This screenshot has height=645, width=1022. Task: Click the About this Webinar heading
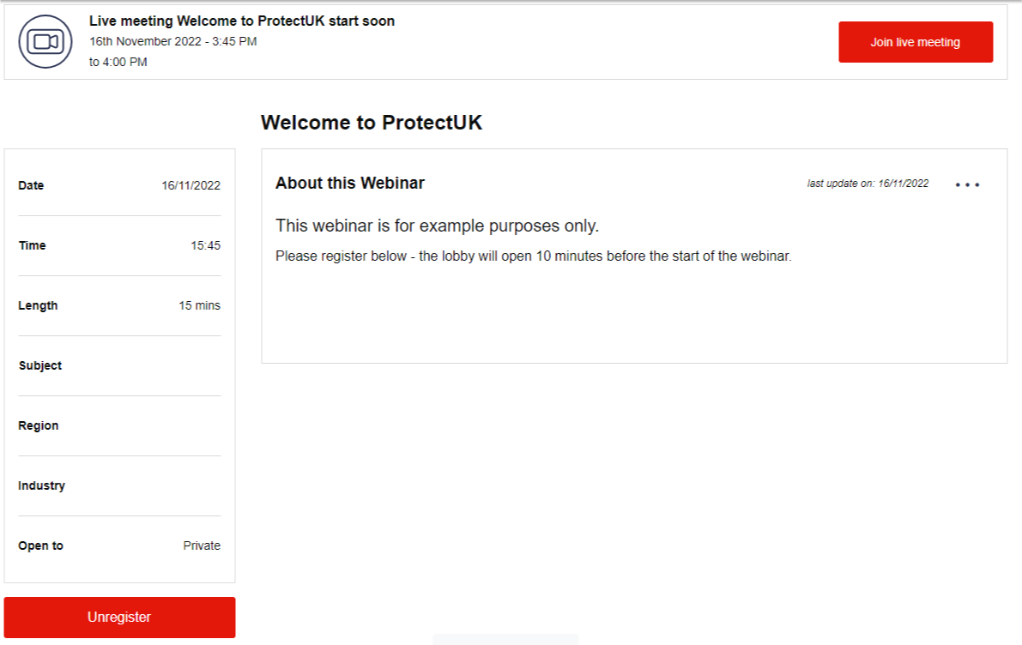coord(349,183)
